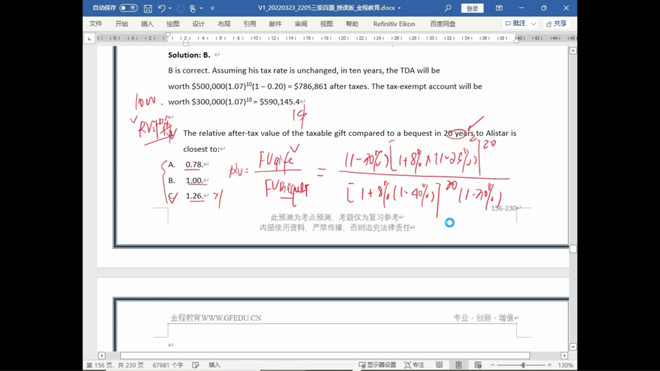Image resolution: width=660 pixels, height=371 pixels.
Task: Open the 插入 ribbon tab
Action: click(x=147, y=24)
